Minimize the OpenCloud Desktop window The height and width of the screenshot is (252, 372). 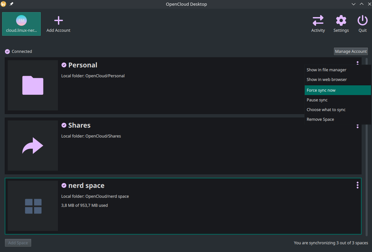tap(354, 4)
